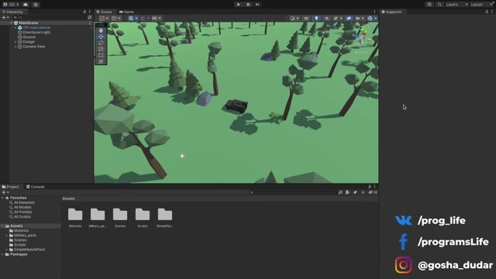Expand the Camera View object arrow

tap(15, 46)
